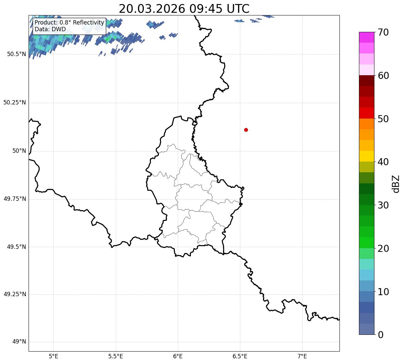
Task: Click the colorbar tick value 0
Action: click(381, 335)
